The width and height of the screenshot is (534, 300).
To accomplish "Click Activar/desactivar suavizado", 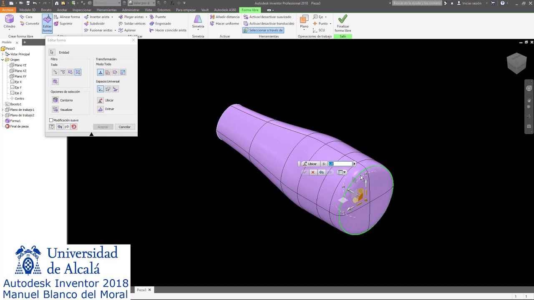I will [x=267, y=17].
